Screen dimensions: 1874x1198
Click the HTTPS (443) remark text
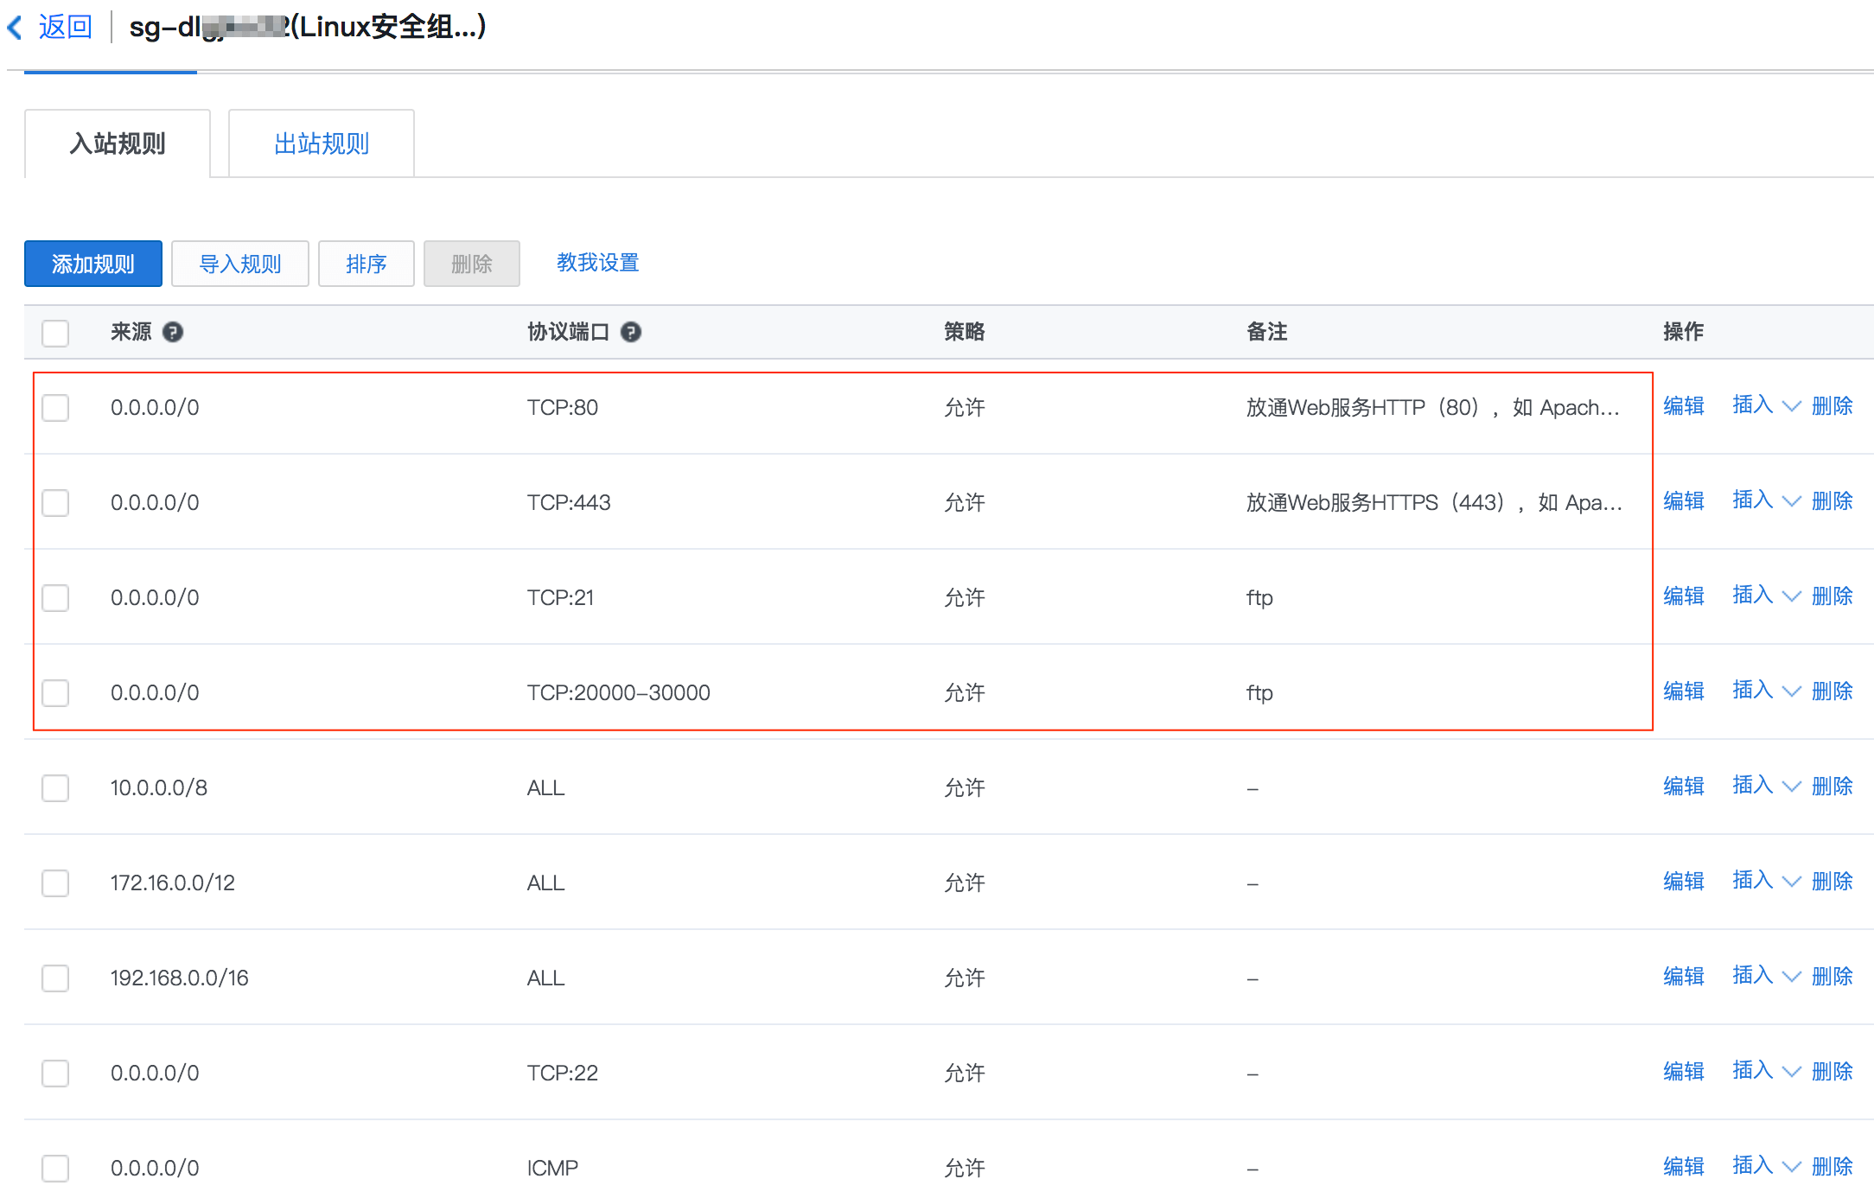click(1435, 502)
